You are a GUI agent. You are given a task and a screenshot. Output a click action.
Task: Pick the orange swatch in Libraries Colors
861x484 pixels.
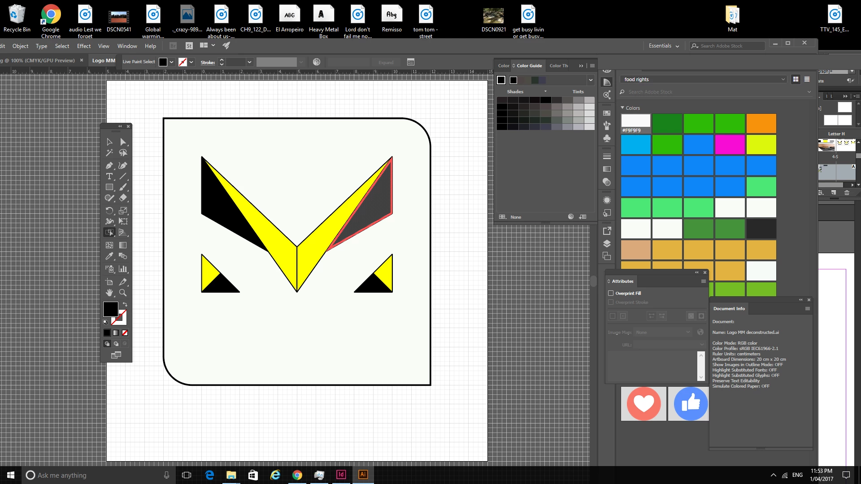tap(761, 123)
